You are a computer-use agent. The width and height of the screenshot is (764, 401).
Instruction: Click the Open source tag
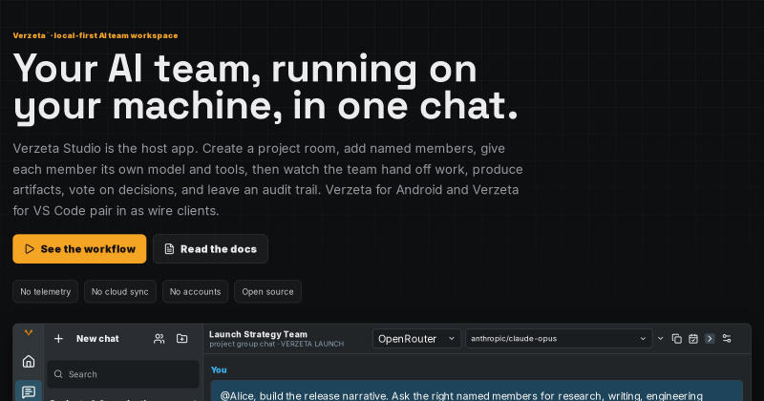267,292
